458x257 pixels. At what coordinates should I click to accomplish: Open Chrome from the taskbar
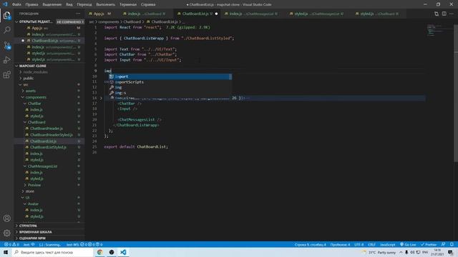pyautogui.click(x=100, y=252)
